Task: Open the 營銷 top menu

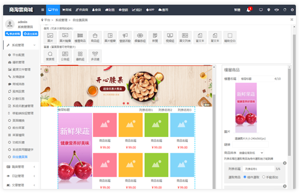Action: pyautogui.click(x=123, y=10)
